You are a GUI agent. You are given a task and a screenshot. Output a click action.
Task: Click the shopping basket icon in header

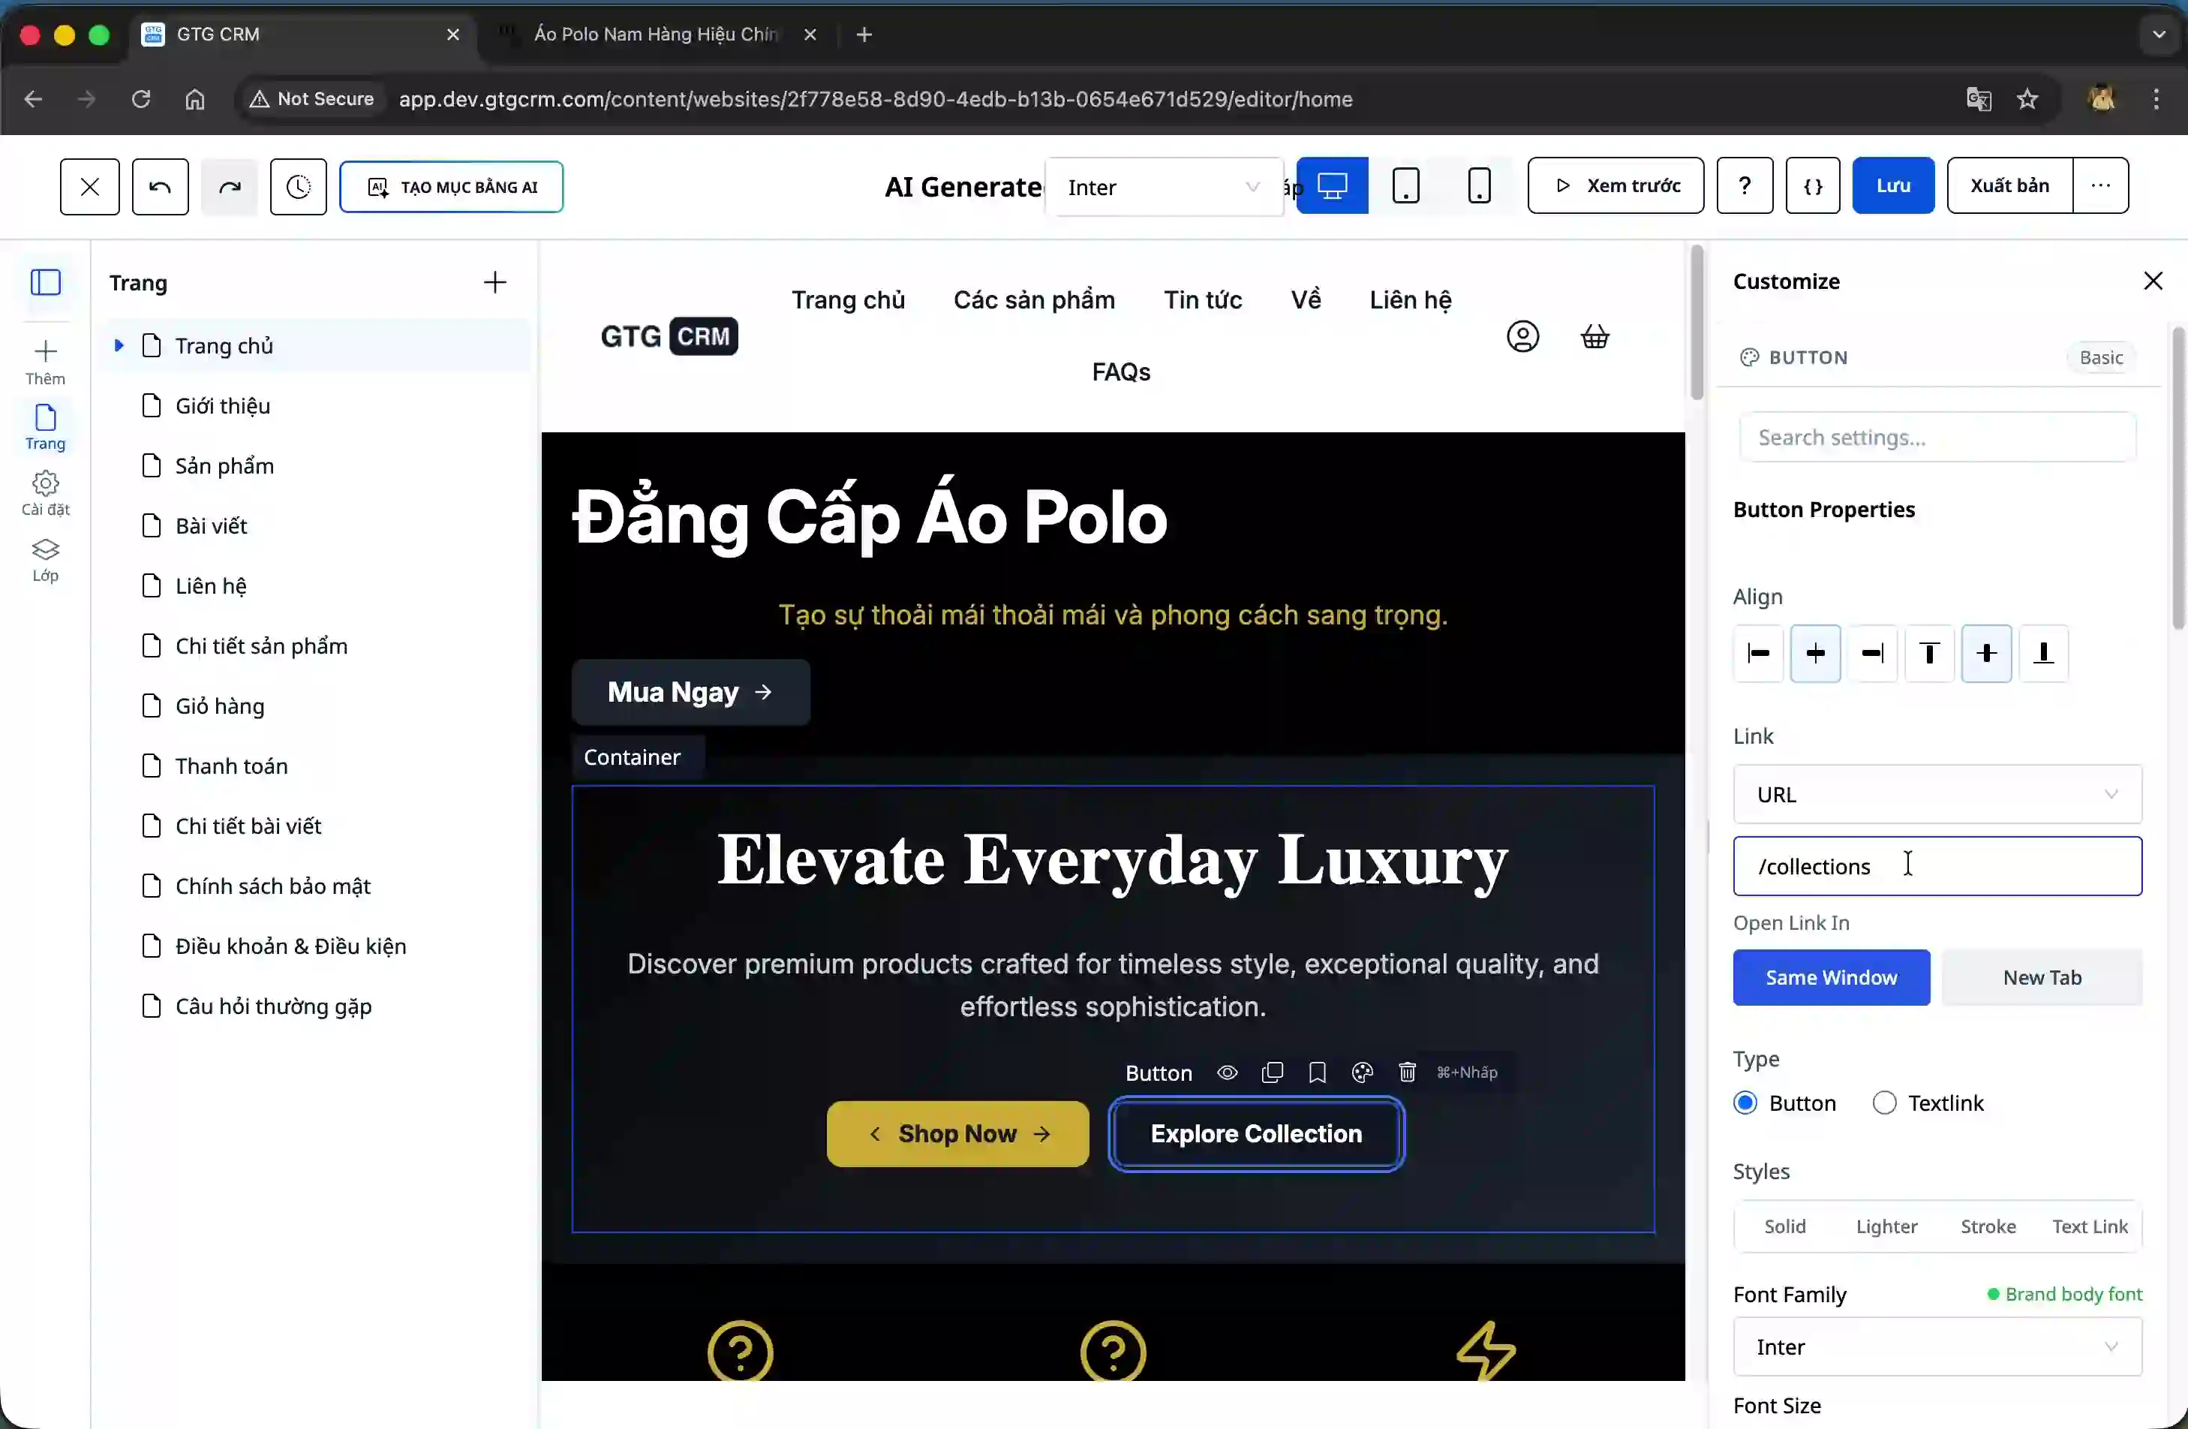click(1594, 336)
